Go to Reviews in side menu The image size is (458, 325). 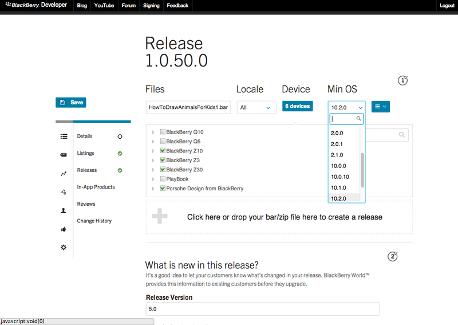coord(86,204)
